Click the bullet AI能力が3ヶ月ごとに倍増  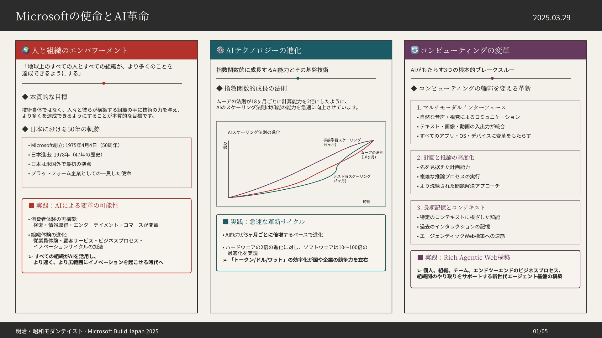[272, 235]
